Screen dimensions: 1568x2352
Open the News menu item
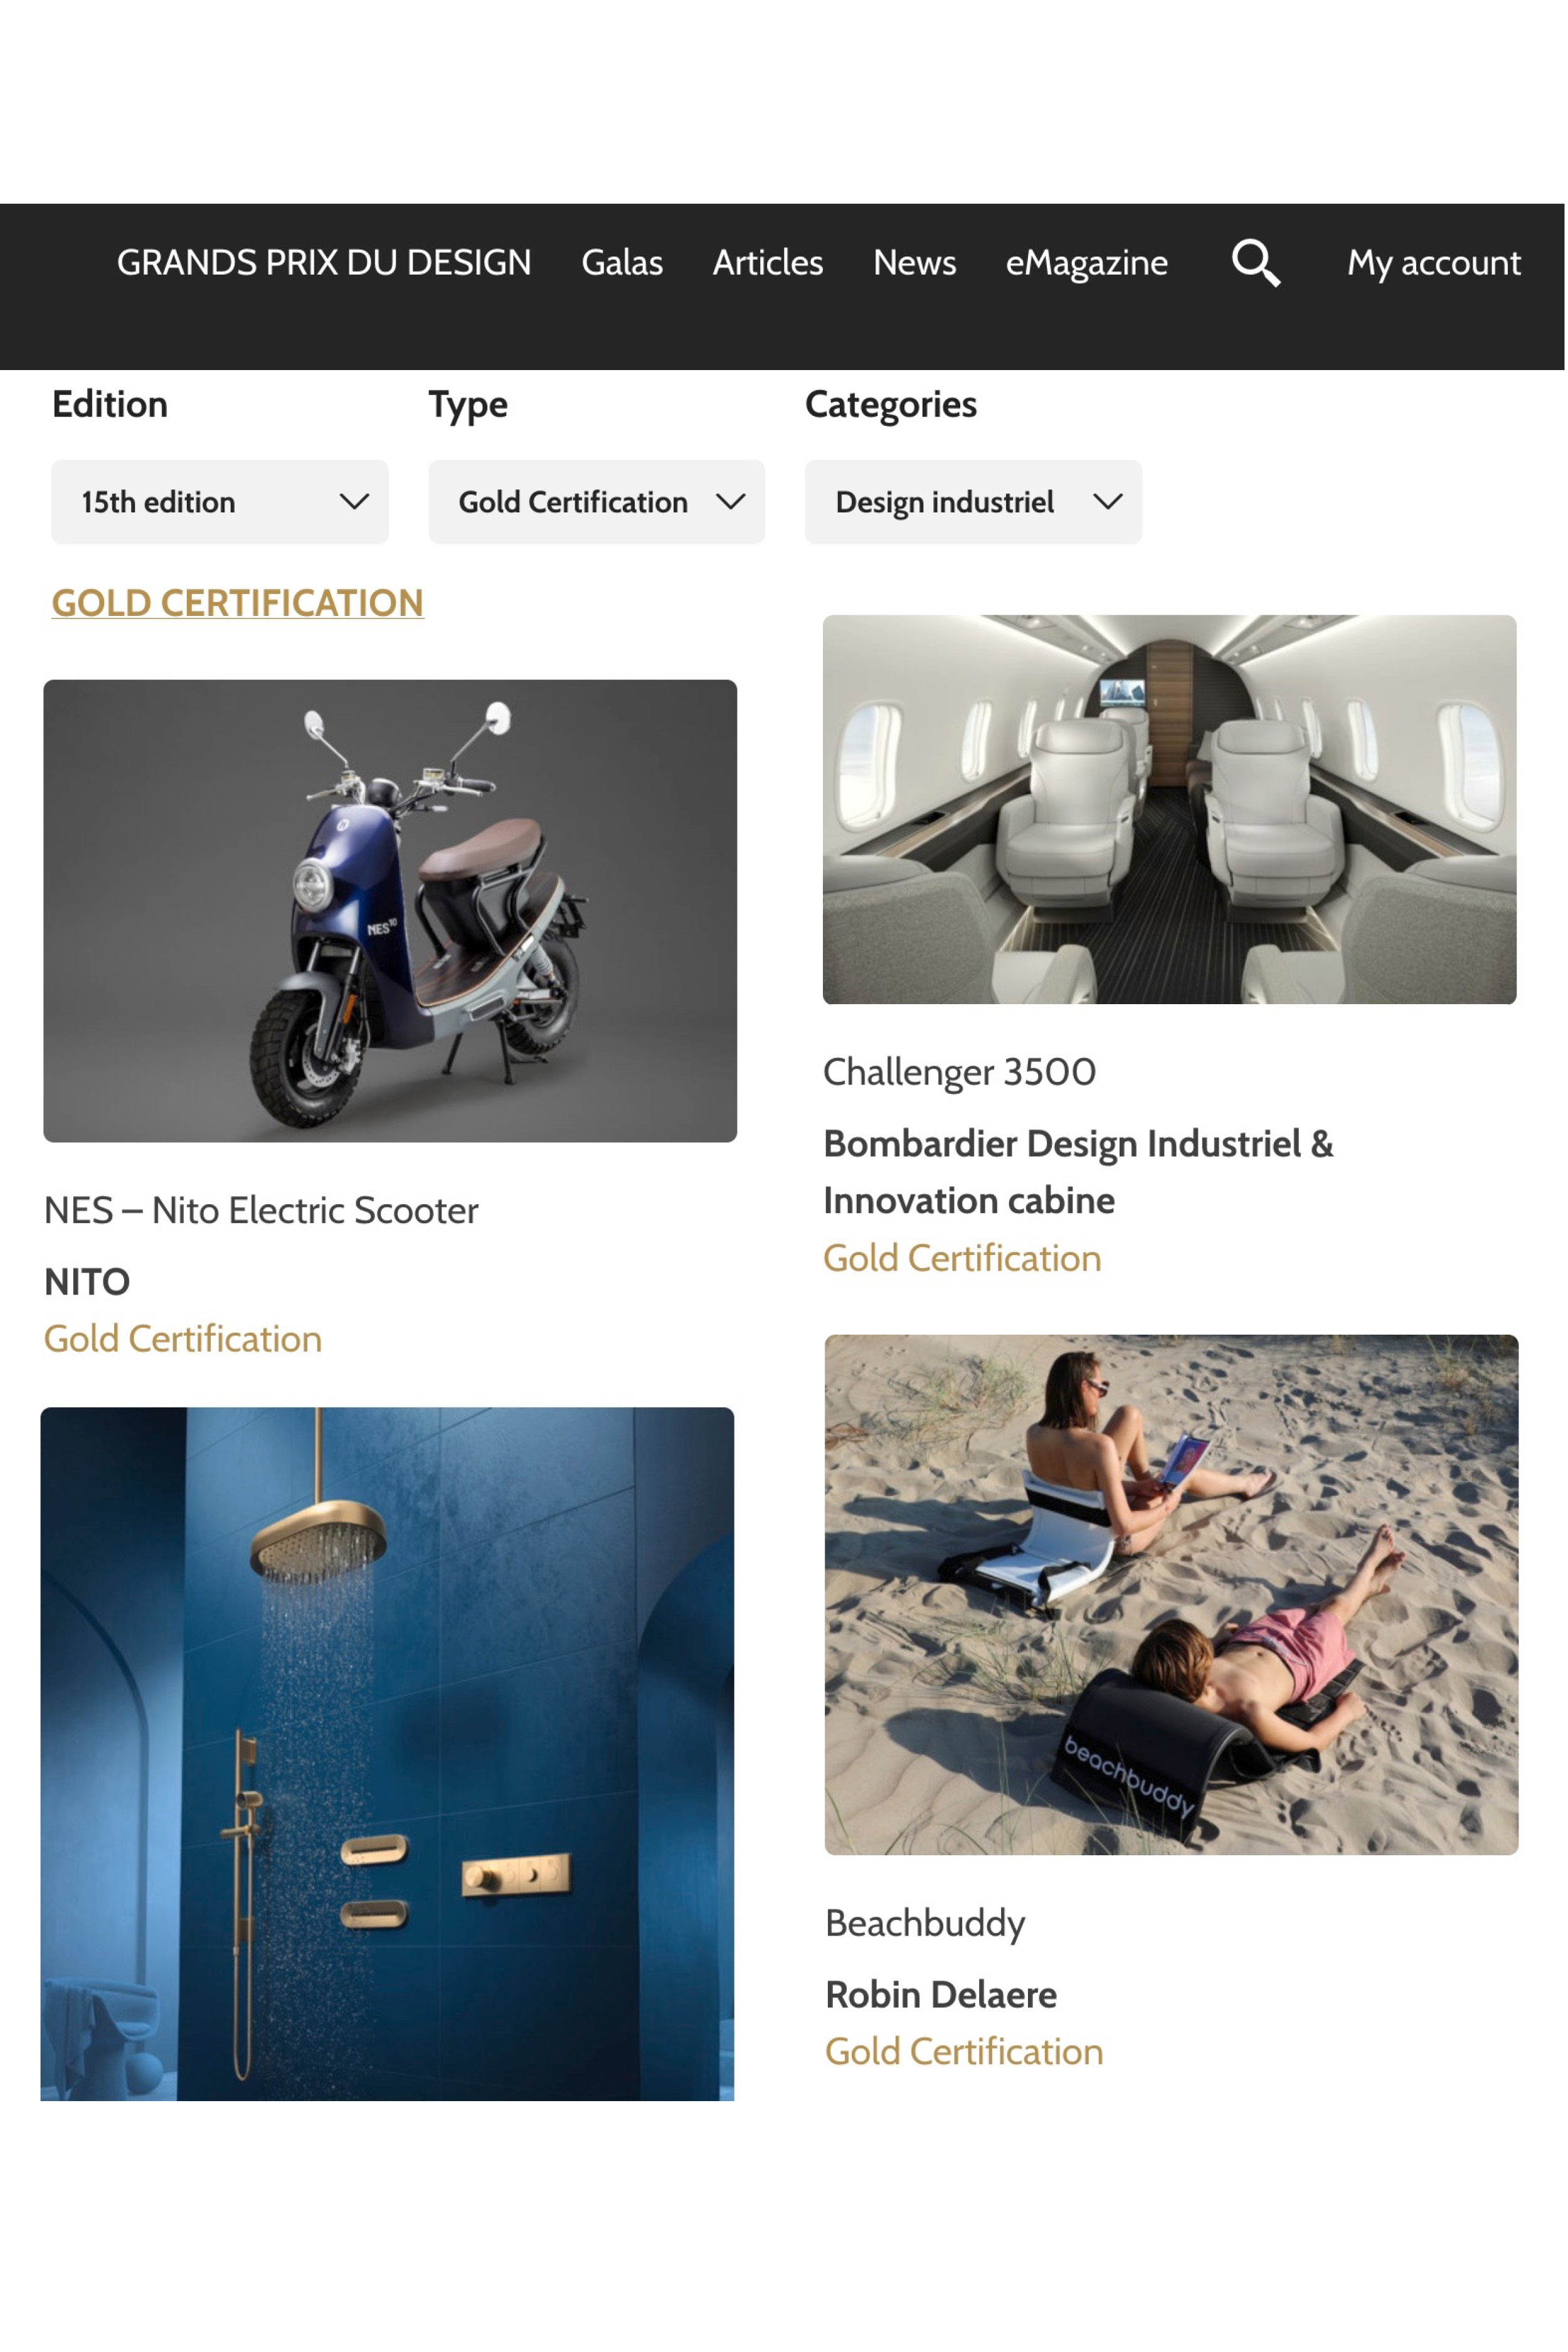click(914, 262)
